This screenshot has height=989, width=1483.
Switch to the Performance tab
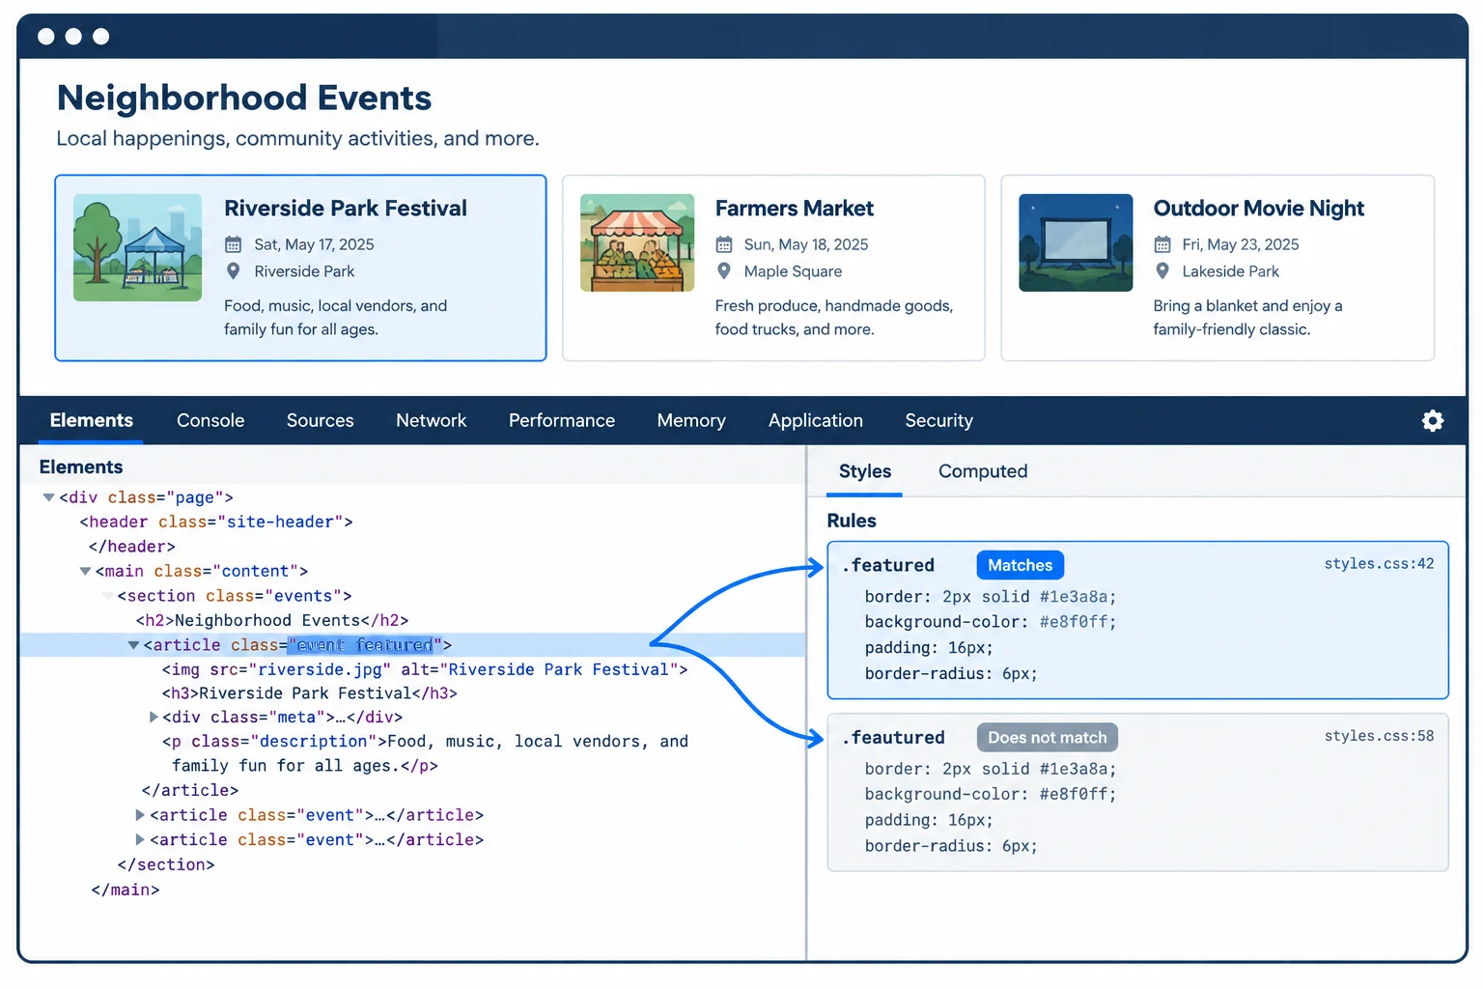pos(562,420)
